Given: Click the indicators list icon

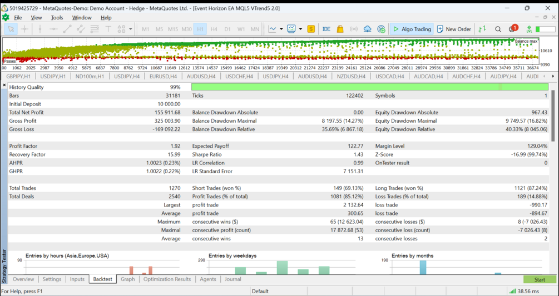Looking at the screenshot, I should click(x=291, y=29).
